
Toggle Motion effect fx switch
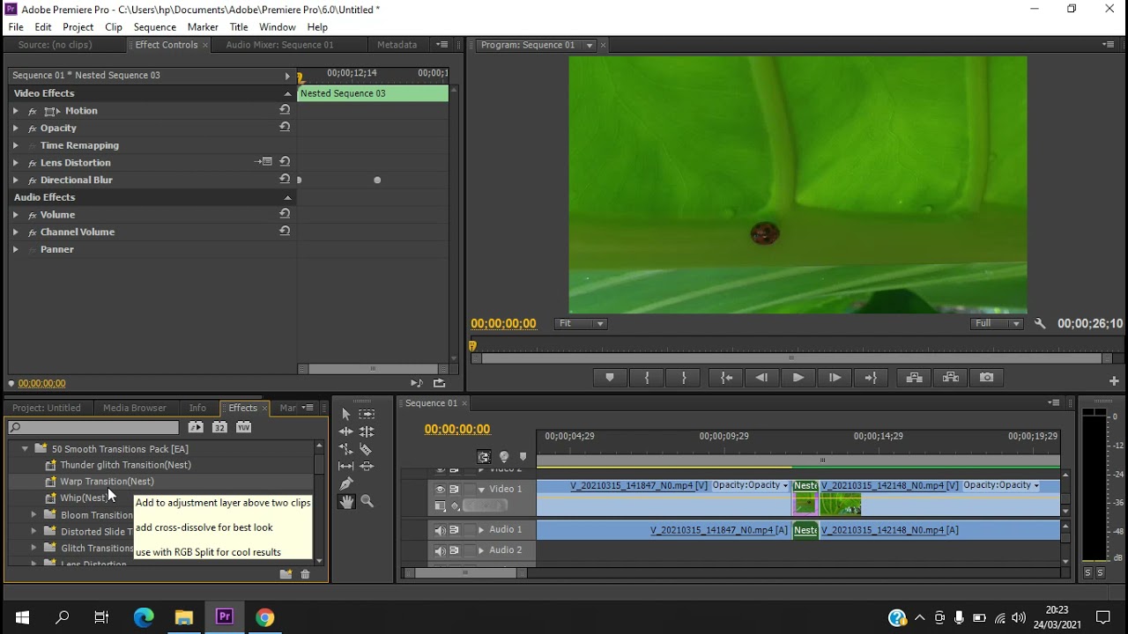pos(33,112)
